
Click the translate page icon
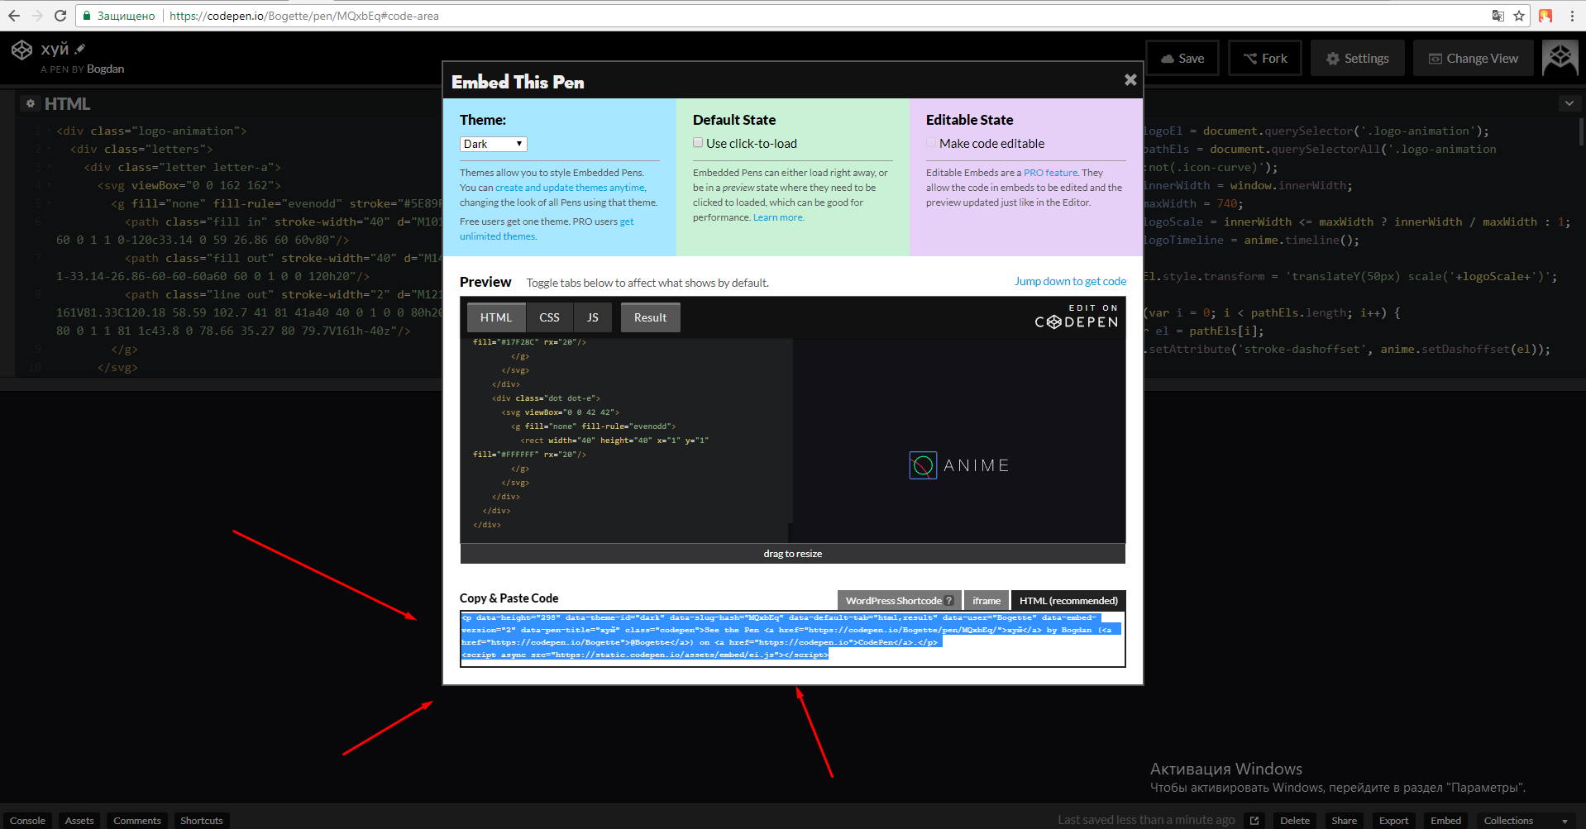coord(1498,16)
